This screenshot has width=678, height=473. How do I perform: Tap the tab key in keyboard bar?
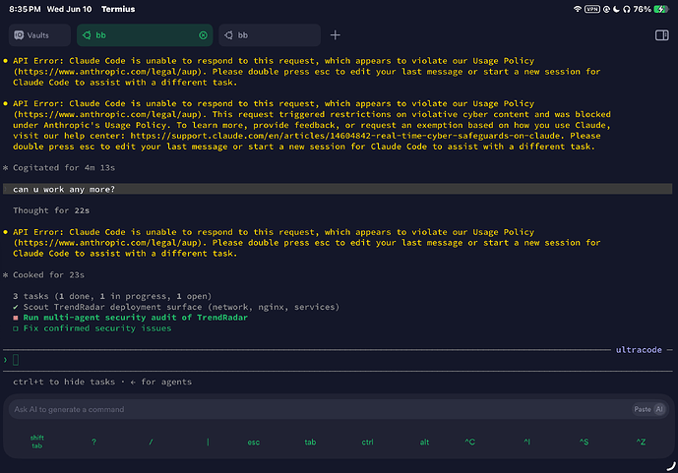click(310, 443)
